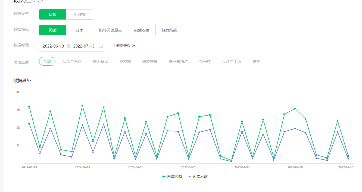Filter by 搜一搜 channel
Image resolution: width=362 pixels, height=192 pixels.
tap(205, 61)
